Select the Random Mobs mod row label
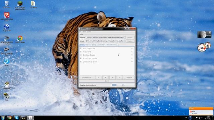This screenshot has height=120, width=214. (90, 58)
